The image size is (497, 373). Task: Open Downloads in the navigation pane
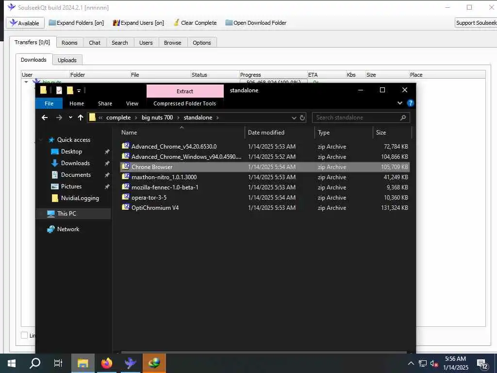tap(75, 163)
